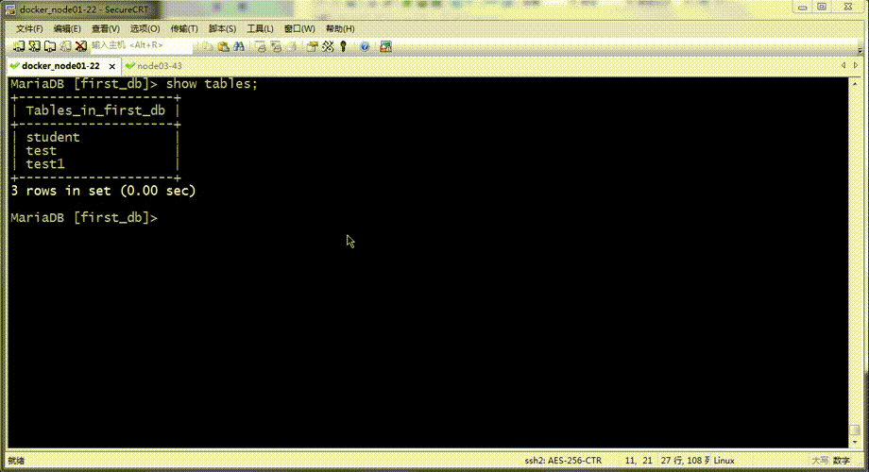Screen dimensions: 869x472
Task: Close the docker_node01-22 tab
Action: pos(112,66)
